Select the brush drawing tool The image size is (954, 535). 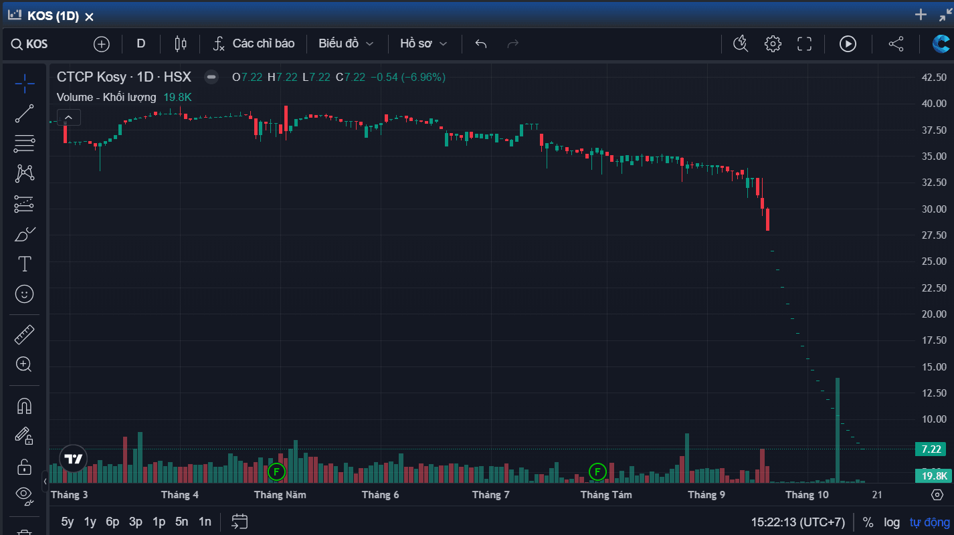pyautogui.click(x=25, y=234)
